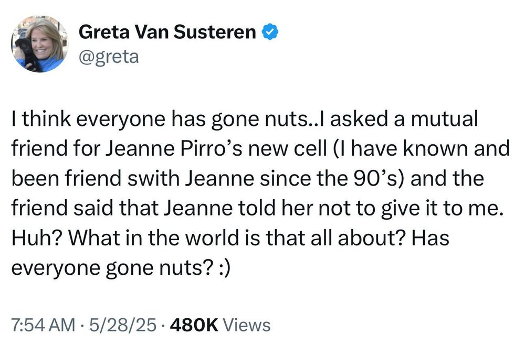
Task: Click the 7:54 AM timestamp
Action: click(44, 325)
